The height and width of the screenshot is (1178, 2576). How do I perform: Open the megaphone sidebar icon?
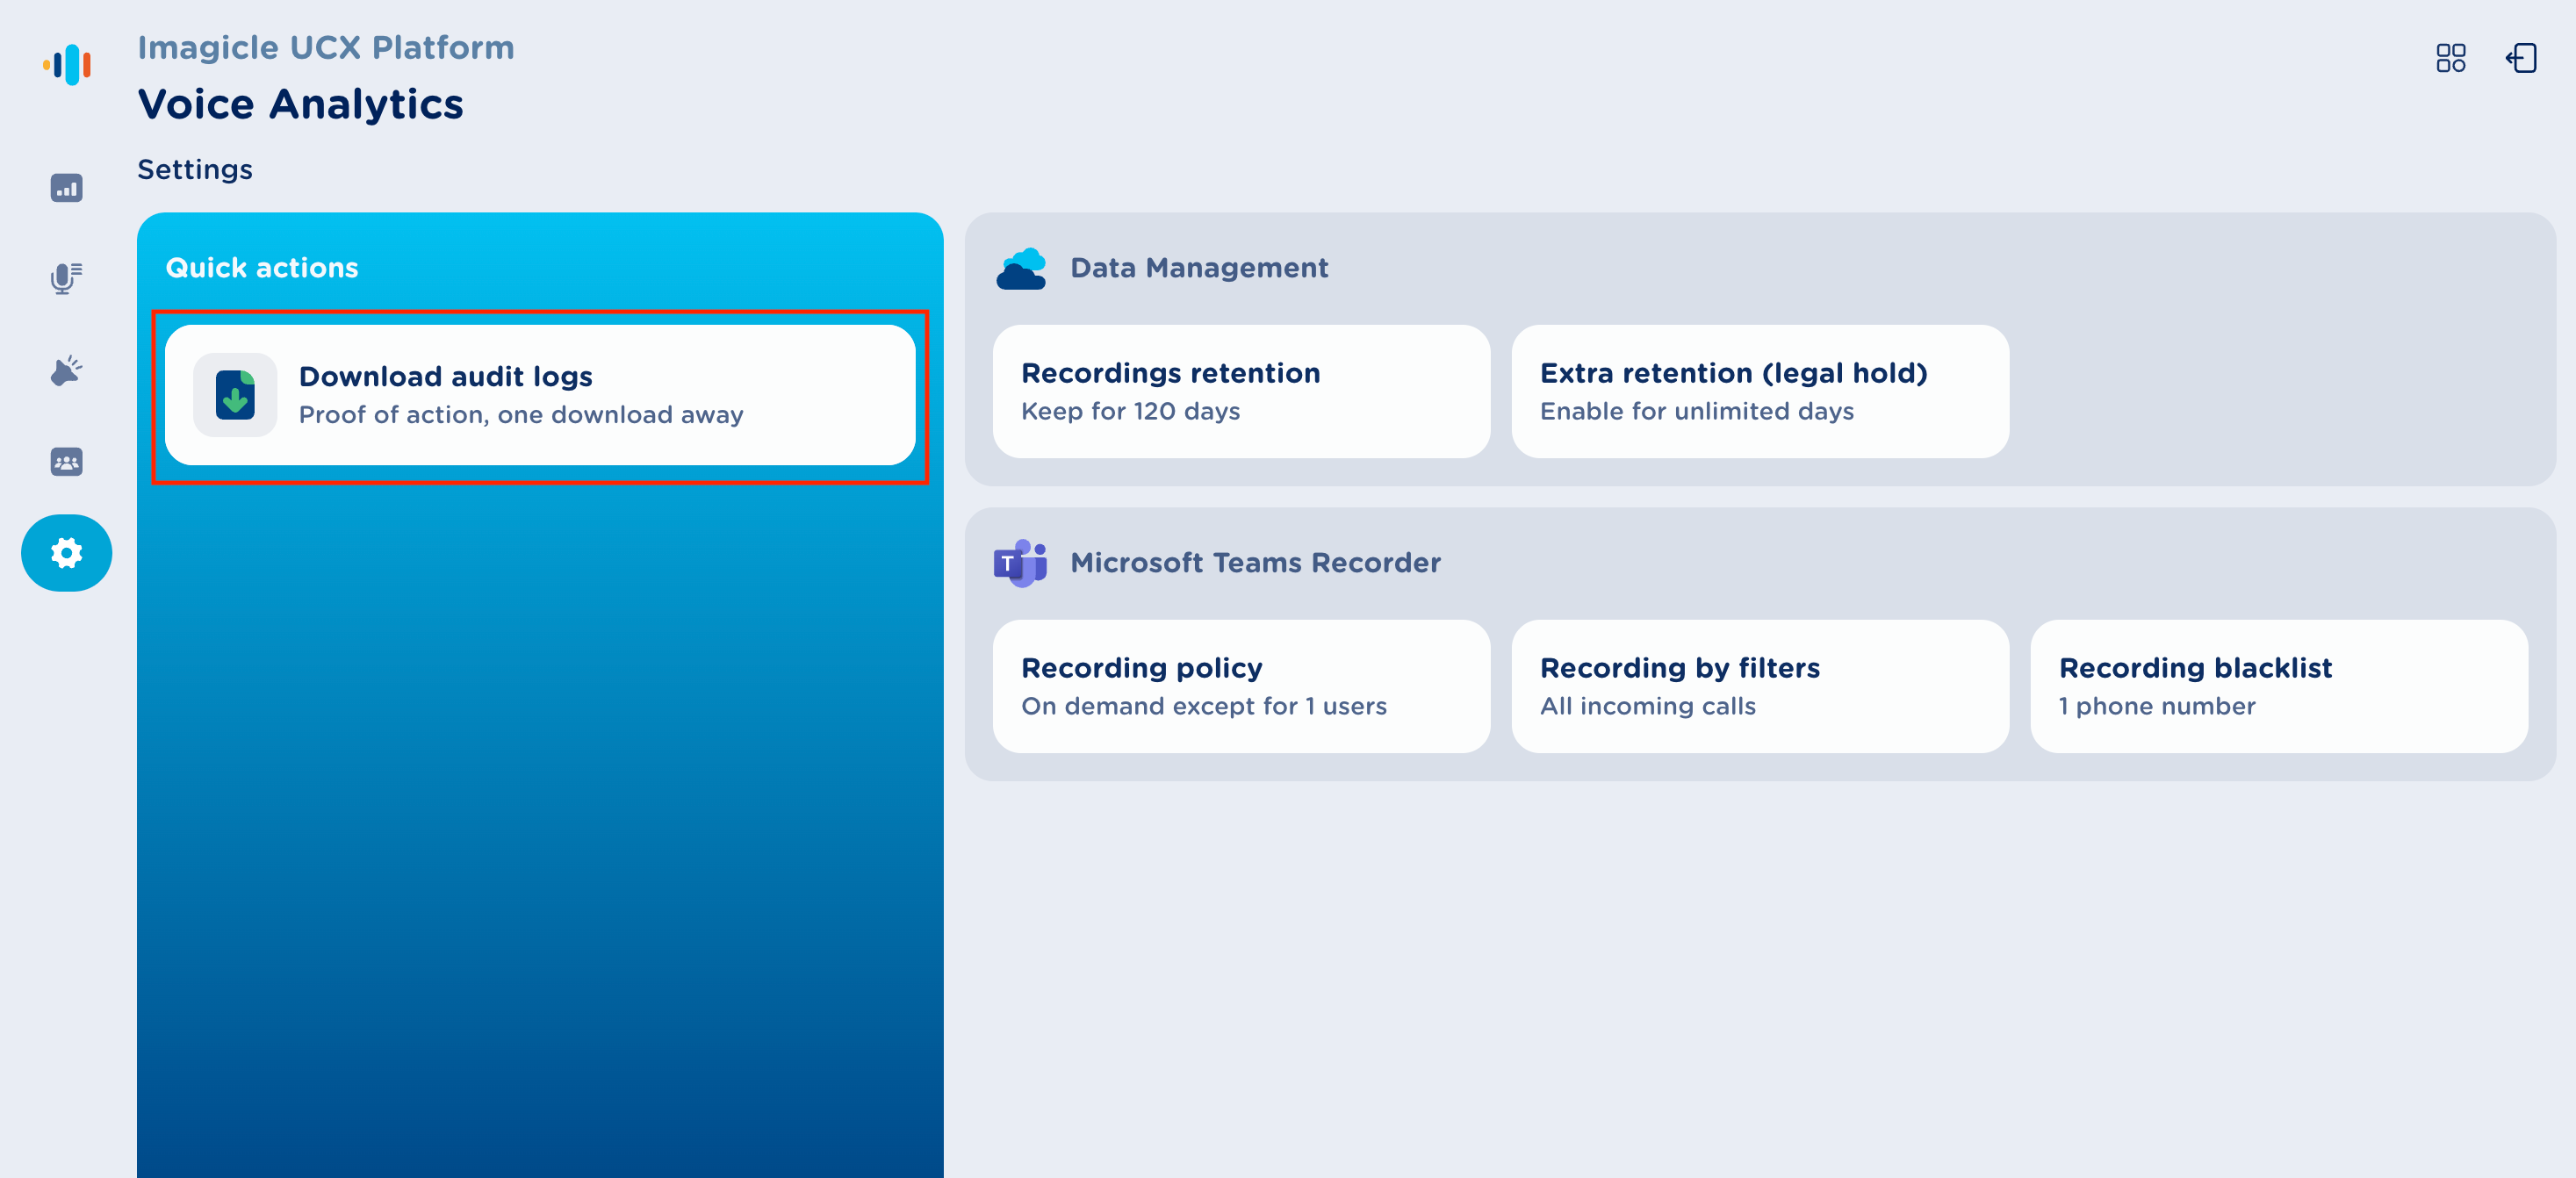click(66, 370)
